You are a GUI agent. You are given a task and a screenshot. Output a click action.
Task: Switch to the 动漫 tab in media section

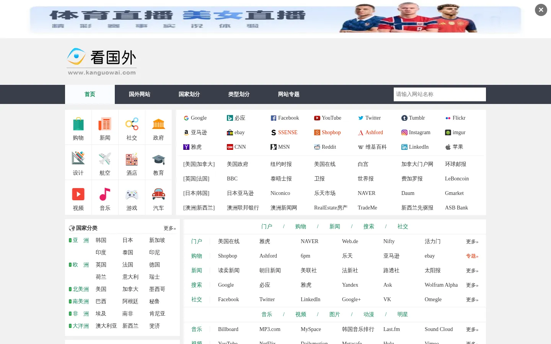369,315
